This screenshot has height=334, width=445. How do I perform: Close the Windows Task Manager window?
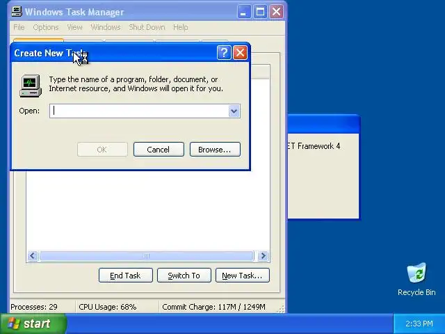(x=276, y=12)
